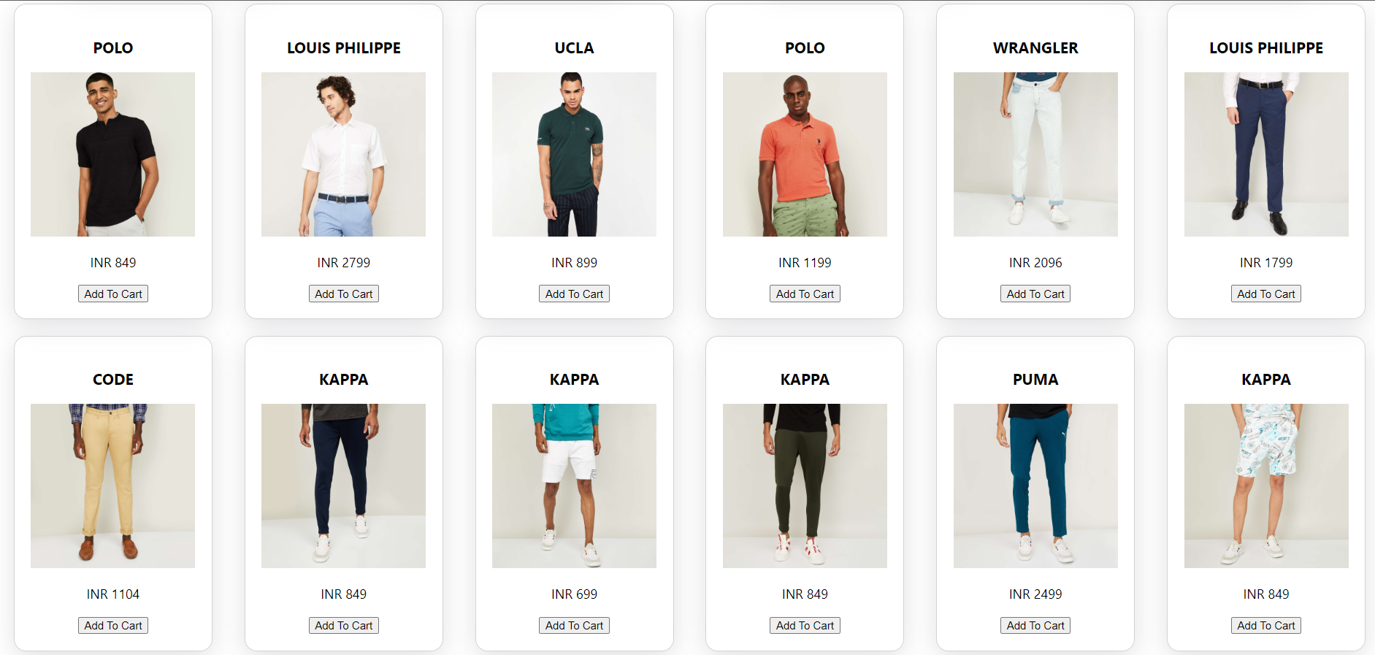Image resolution: width=1375 pixels, height=655 pixels.
Task: View the orange Polo t-shirt photo
Action: point(805,154)
